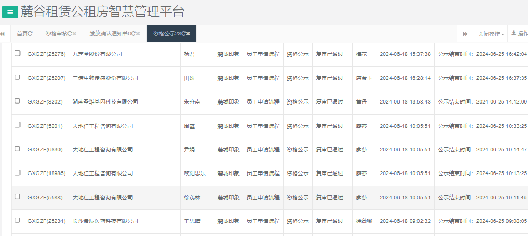Close the 资格审核 tab with x icon
Screen dimensions: 528x236
[75, 34]
